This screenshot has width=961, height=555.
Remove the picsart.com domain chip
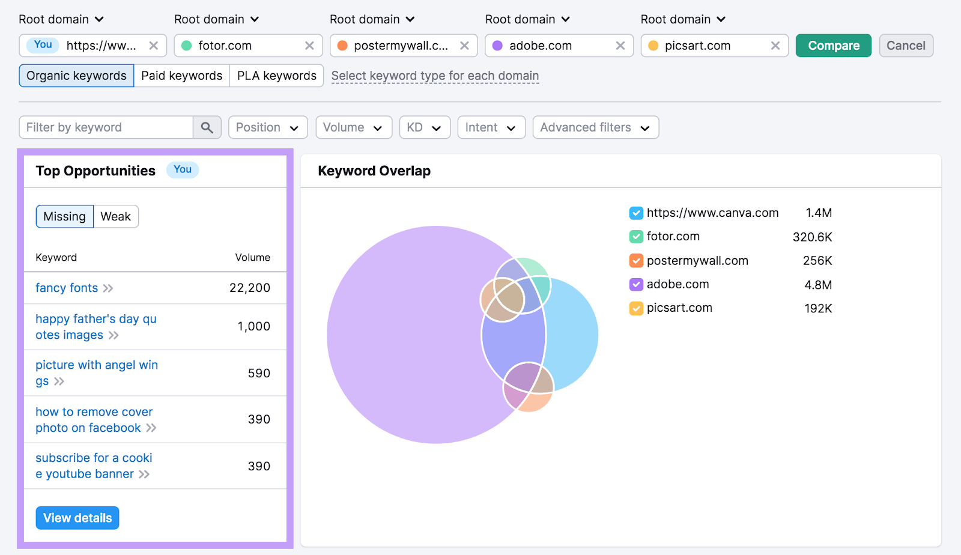click(776, 45)
